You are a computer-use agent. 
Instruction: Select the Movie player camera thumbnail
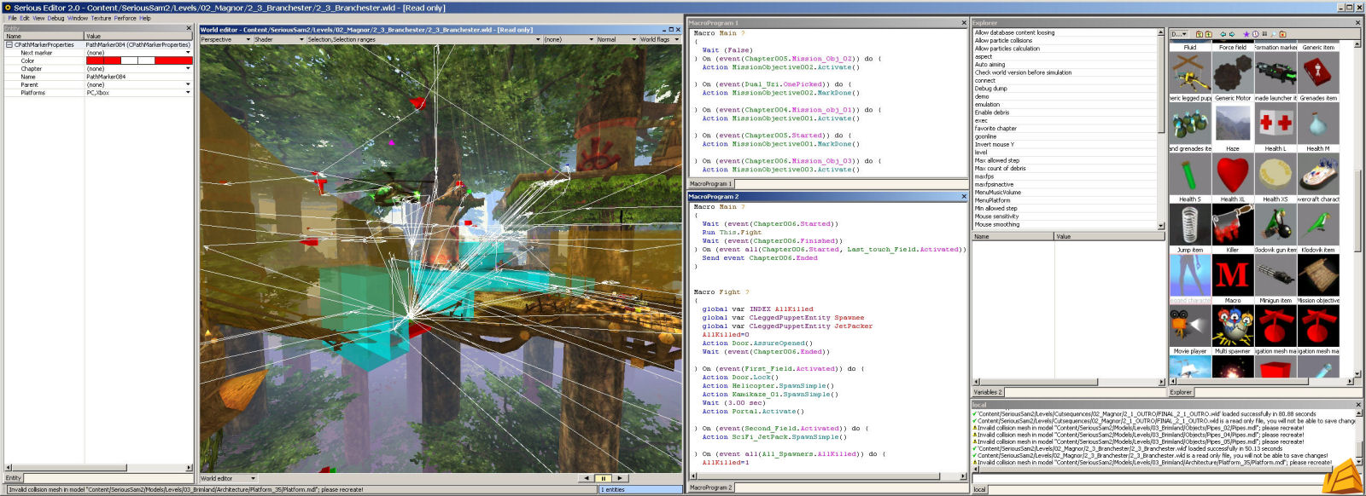tap(1190, 326)
